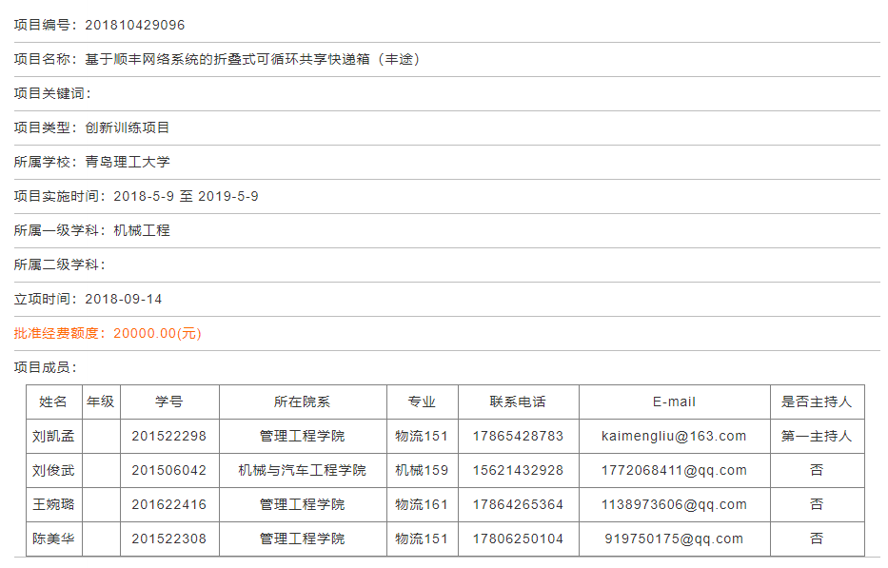Click email kaimengliu@163.com

pos(674,436)
